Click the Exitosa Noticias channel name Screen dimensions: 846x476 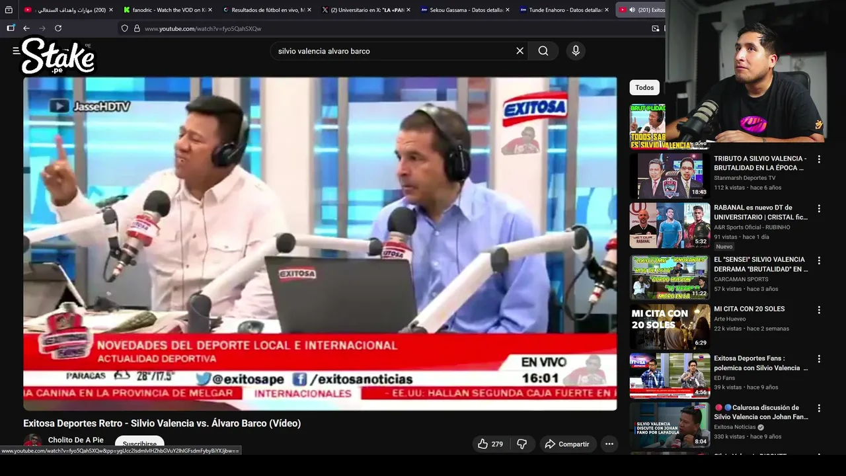point(735,427)
